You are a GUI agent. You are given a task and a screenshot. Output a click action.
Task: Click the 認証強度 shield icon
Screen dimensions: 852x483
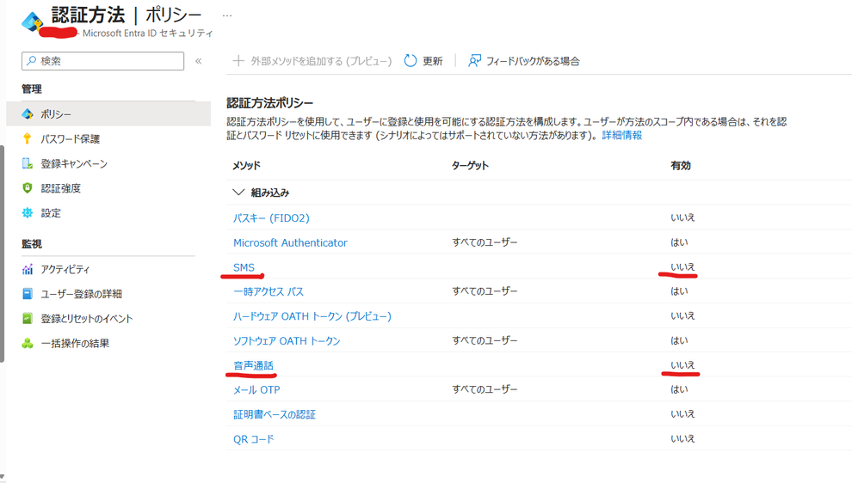pos(28,187)
